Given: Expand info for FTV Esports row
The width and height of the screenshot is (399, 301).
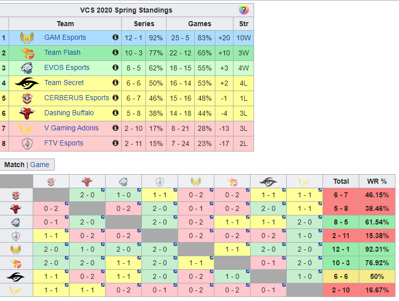Looking at the screenshot, I should (x=115, y=143).
